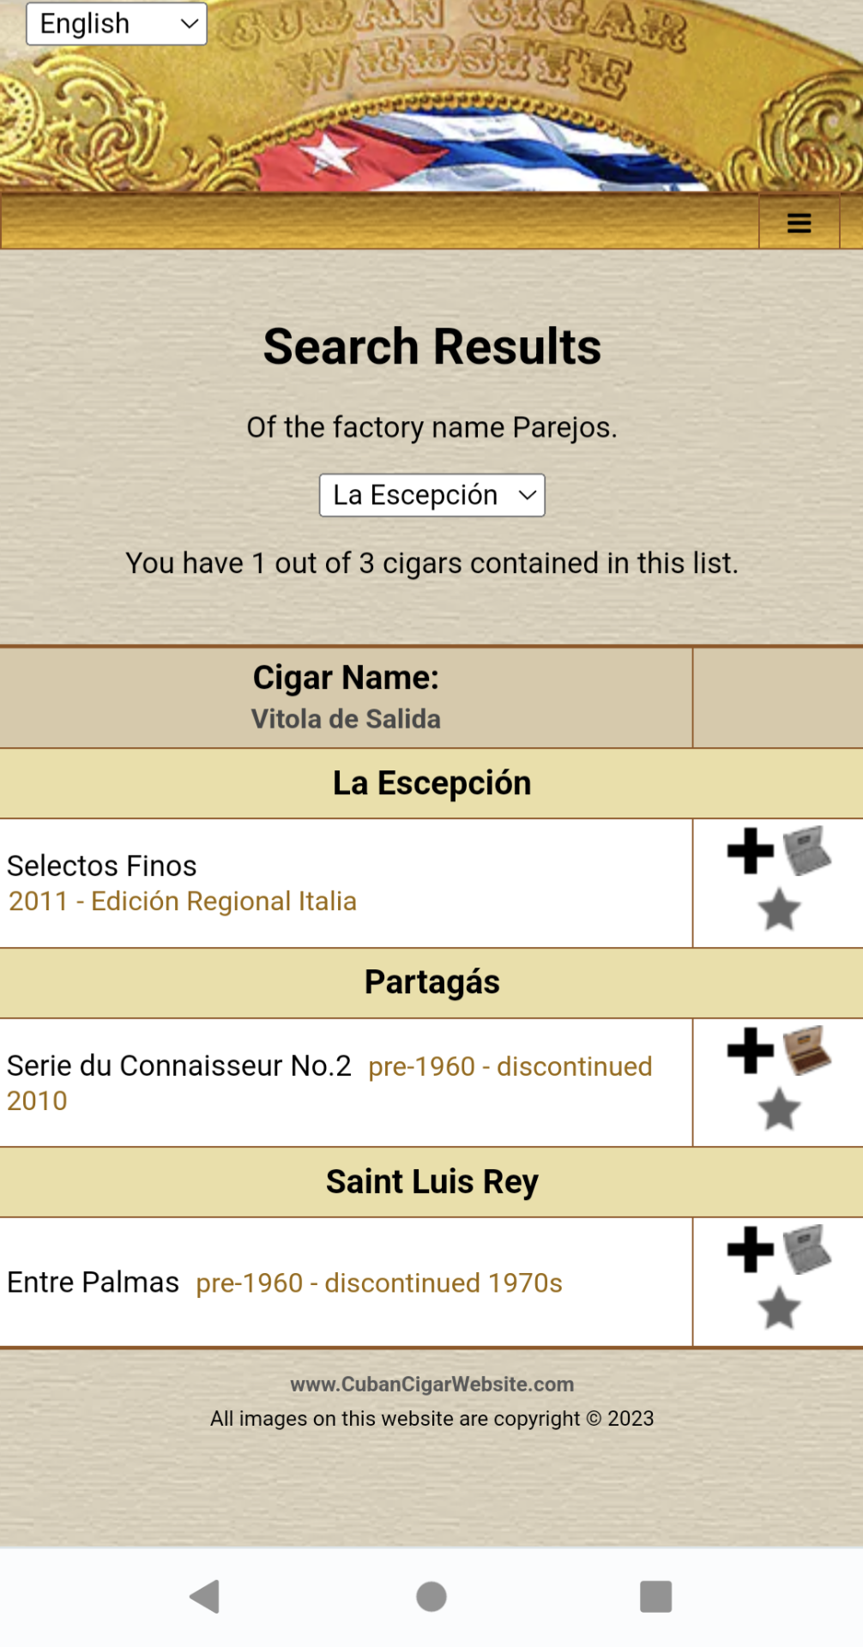Open Entre Palmas cigar entry
Screen dimensions: 863x1647
pos(94,1282)
